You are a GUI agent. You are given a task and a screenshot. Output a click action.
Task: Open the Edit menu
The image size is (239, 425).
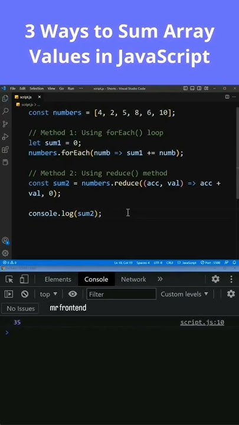(x=22, y=89)
